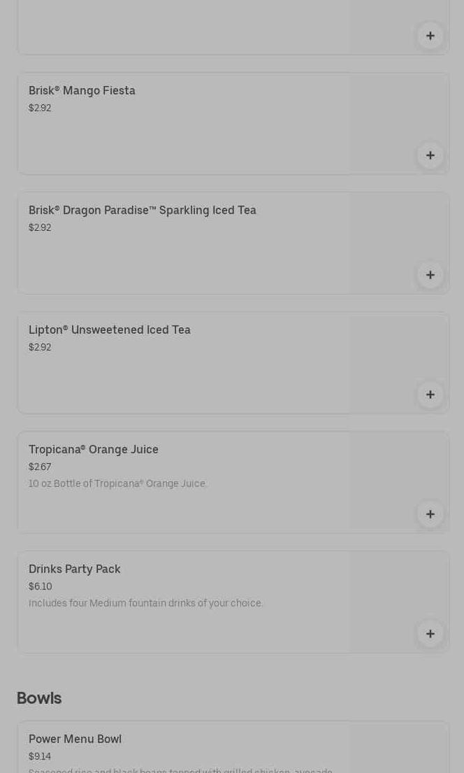Open Brisk Dragon Paradise Sparkling Iced Tea title
The height and width of the screenshot is (773, 464).
pyautogui.click(x=142, y=211)
